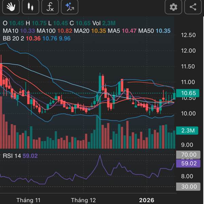Click the 11.00 price axis label
The width and height of the screenshot is (204, 204).
tap(188, 82)
